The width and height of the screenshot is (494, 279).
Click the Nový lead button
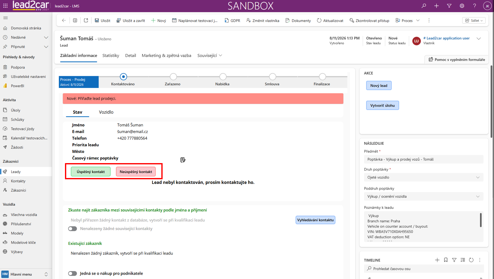[379, 85]
